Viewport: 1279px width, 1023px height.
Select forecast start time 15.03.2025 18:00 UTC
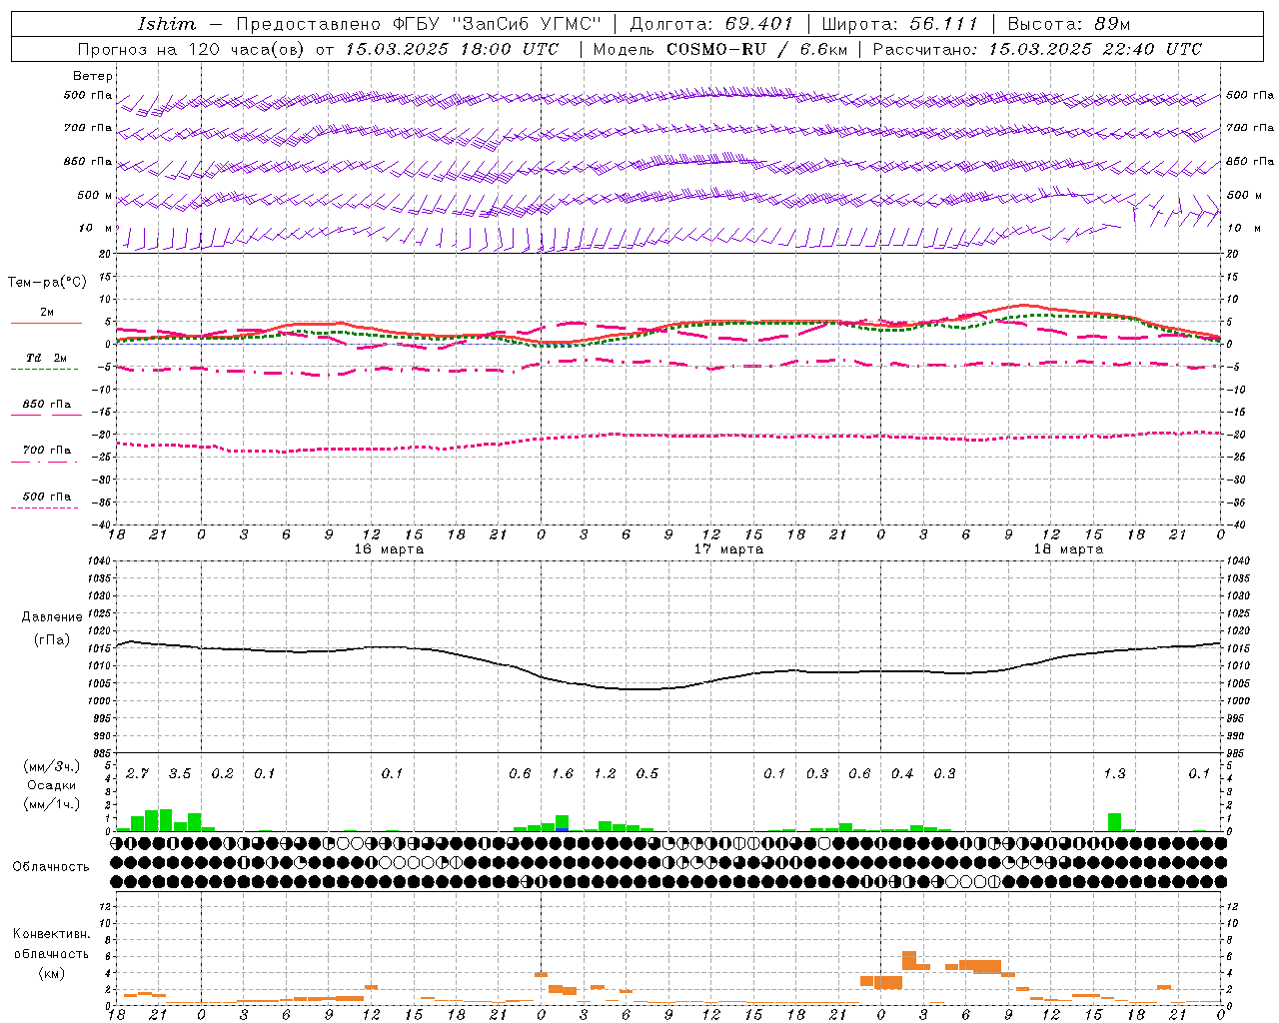[x=452, y=49]
